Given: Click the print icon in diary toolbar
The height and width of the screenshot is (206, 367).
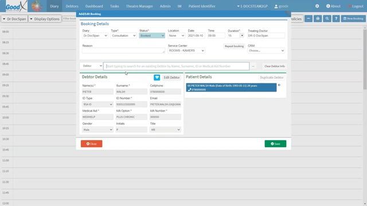Looking at the screenshot, I should 318,19.
